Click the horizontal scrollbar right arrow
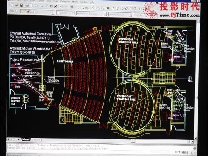 [193, 141]
